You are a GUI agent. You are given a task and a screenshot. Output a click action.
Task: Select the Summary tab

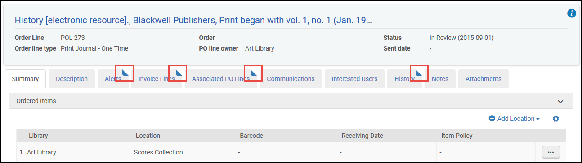pos(25,79)
